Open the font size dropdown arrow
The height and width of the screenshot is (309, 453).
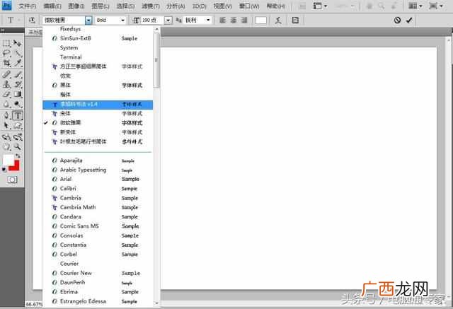(x=168, y=21)
